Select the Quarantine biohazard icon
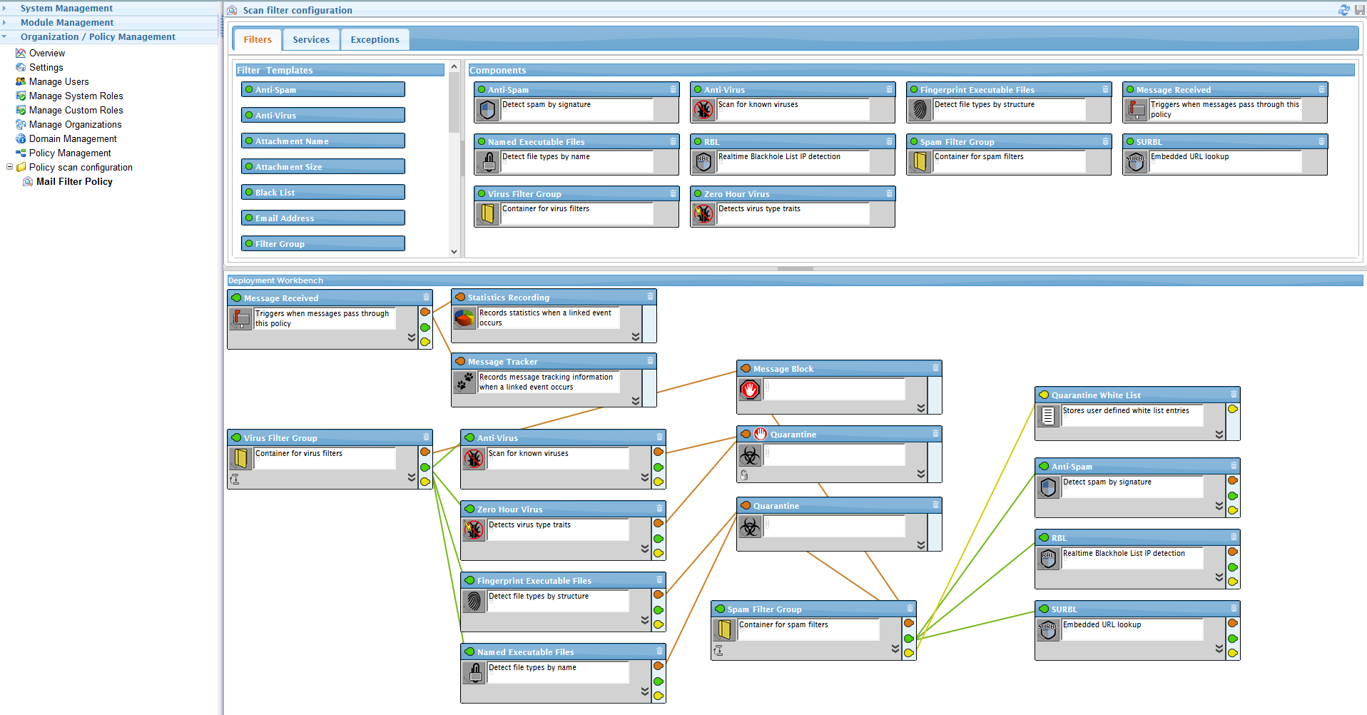Screen dimensions: 1367x715 pos(750,455)
